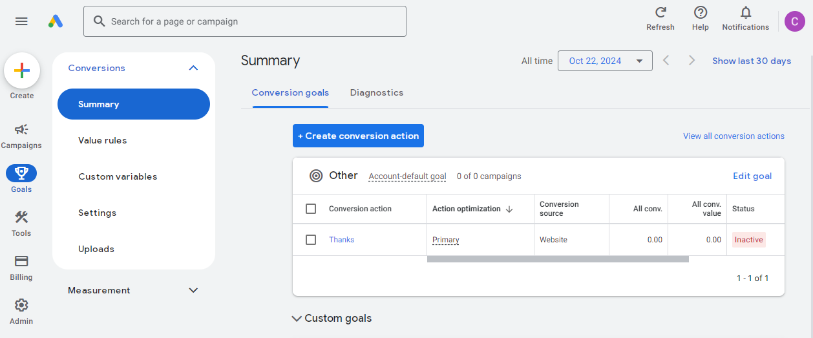
Task: Open Billing in the sidebar
Action: [21, 261]
